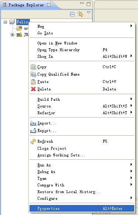Click the Paste clipboard icon
138x215 pixels.
click(33, 82)
